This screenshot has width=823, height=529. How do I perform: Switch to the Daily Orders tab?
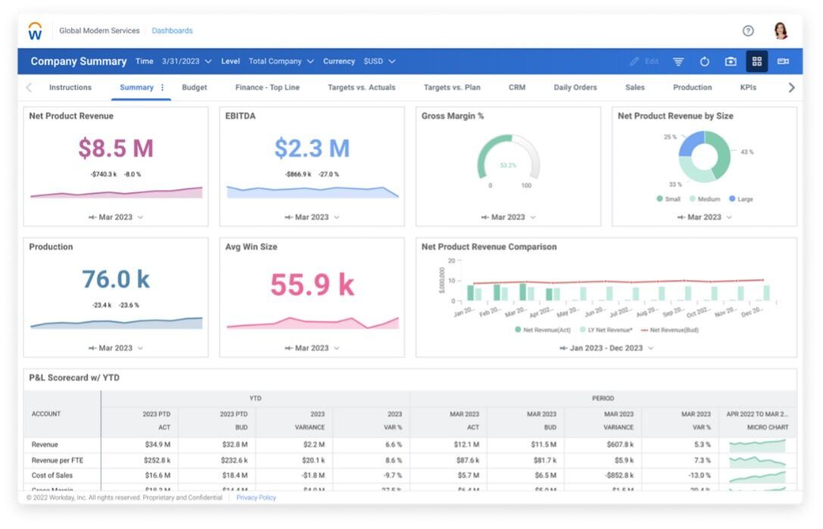click(575, 88)
